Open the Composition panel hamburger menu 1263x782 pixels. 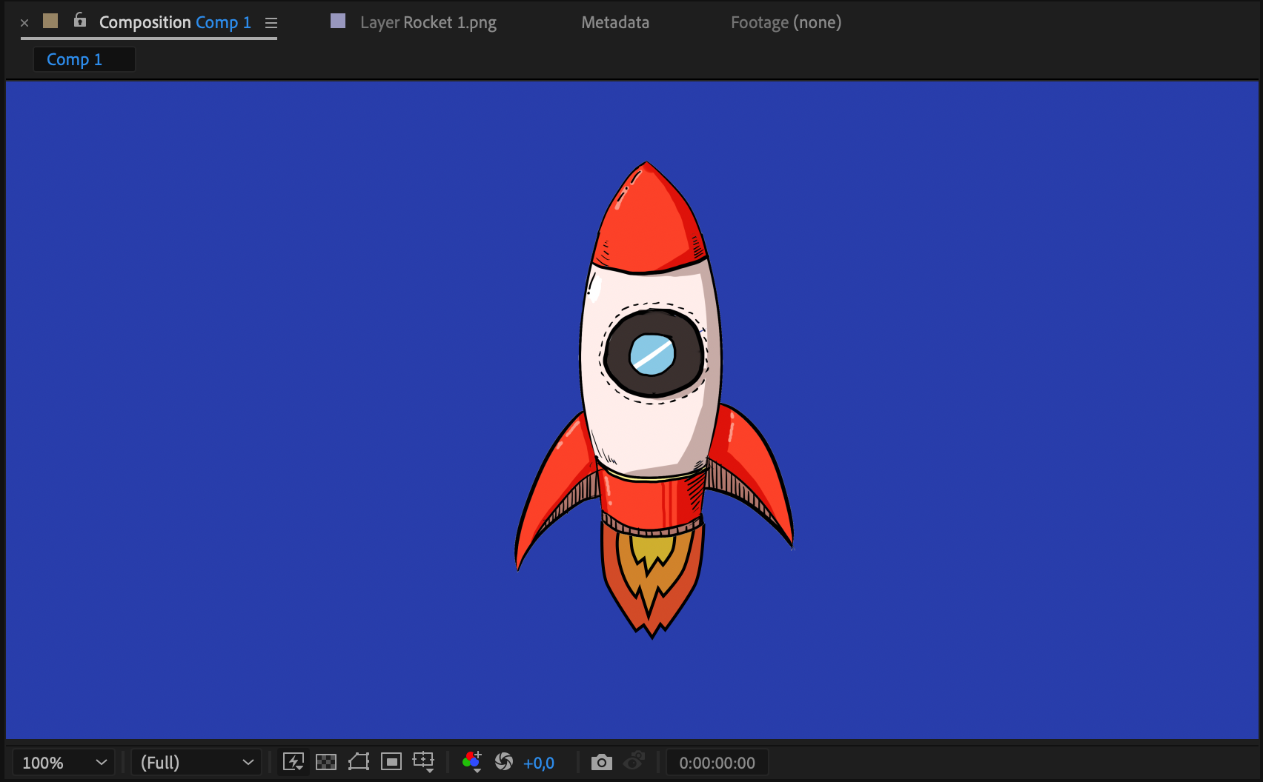pyautogui.click(x=271, y=23)
